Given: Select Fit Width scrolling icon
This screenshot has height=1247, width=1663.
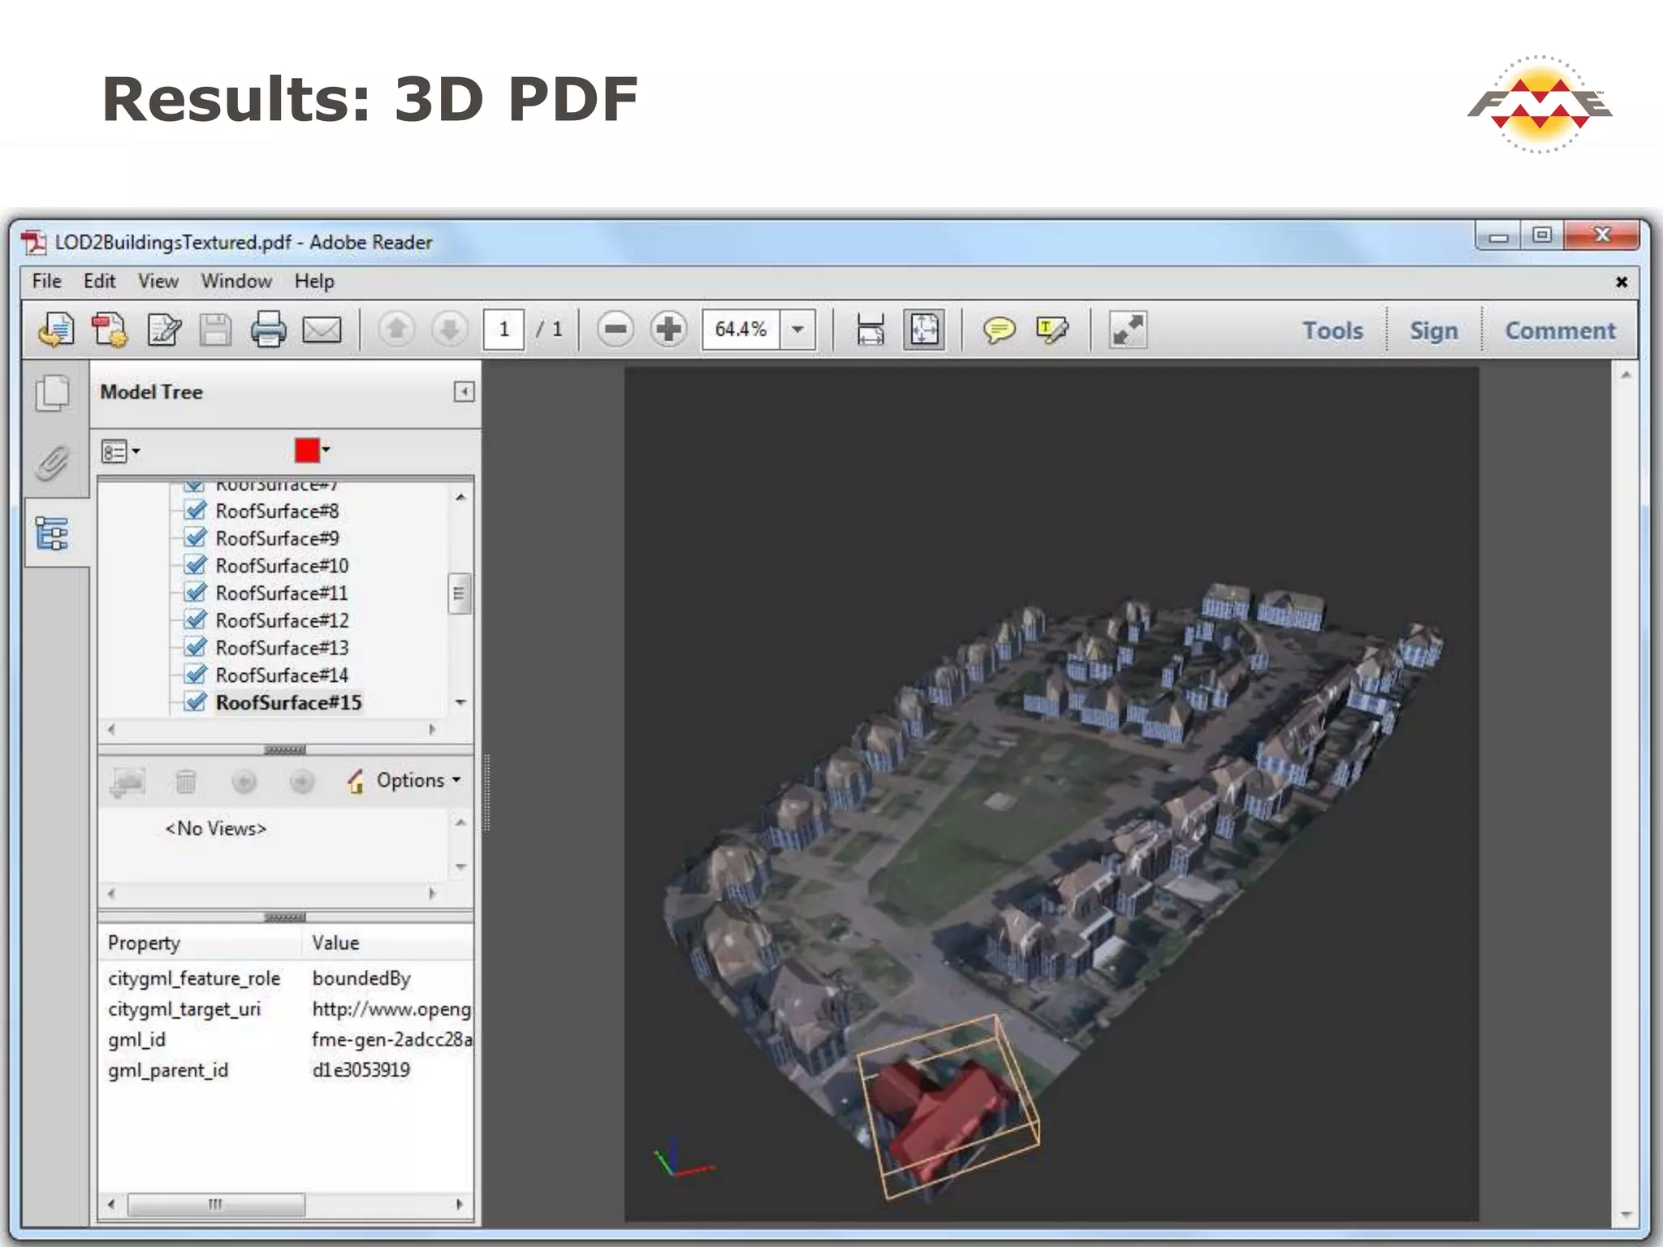Looking at the screenshot, I should coord(870,330).
